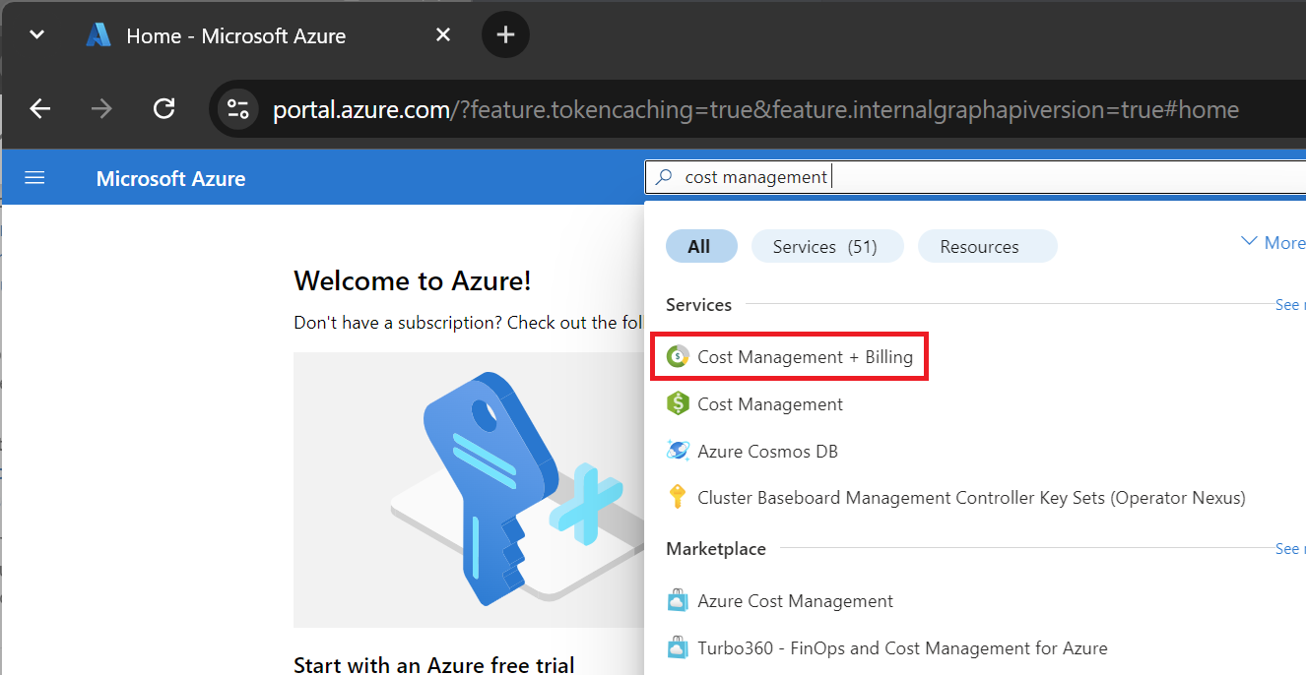Click the Cluster Baseboard key icon
This screenshot has width=1306, height=675.
(x=678, y=498)
